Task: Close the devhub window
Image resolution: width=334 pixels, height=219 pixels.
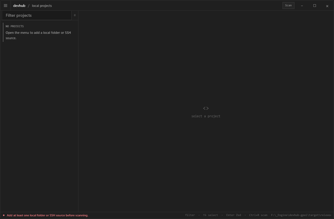Action: 327,6
